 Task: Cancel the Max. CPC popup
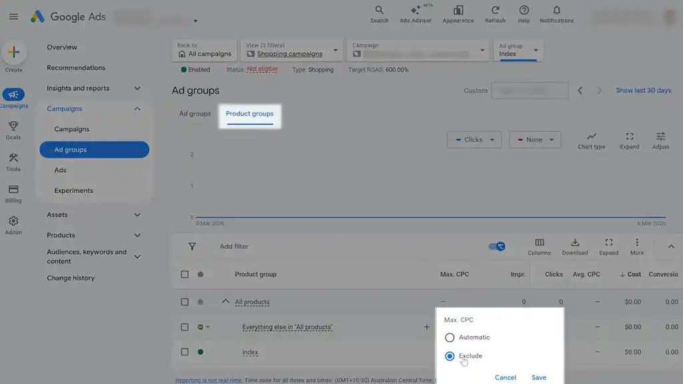506,377
